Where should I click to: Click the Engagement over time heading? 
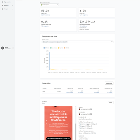tap(49, 36)
